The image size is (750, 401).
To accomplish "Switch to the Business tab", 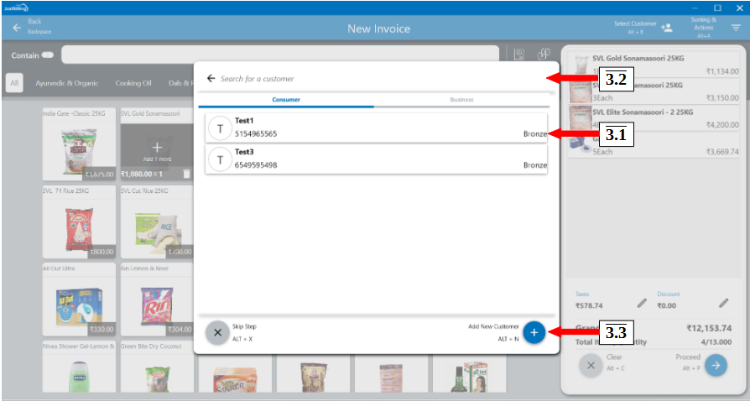I will 461,100.
